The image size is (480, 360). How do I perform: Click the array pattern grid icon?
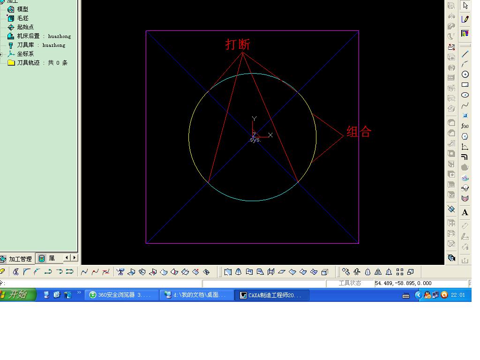coord(400,272)
